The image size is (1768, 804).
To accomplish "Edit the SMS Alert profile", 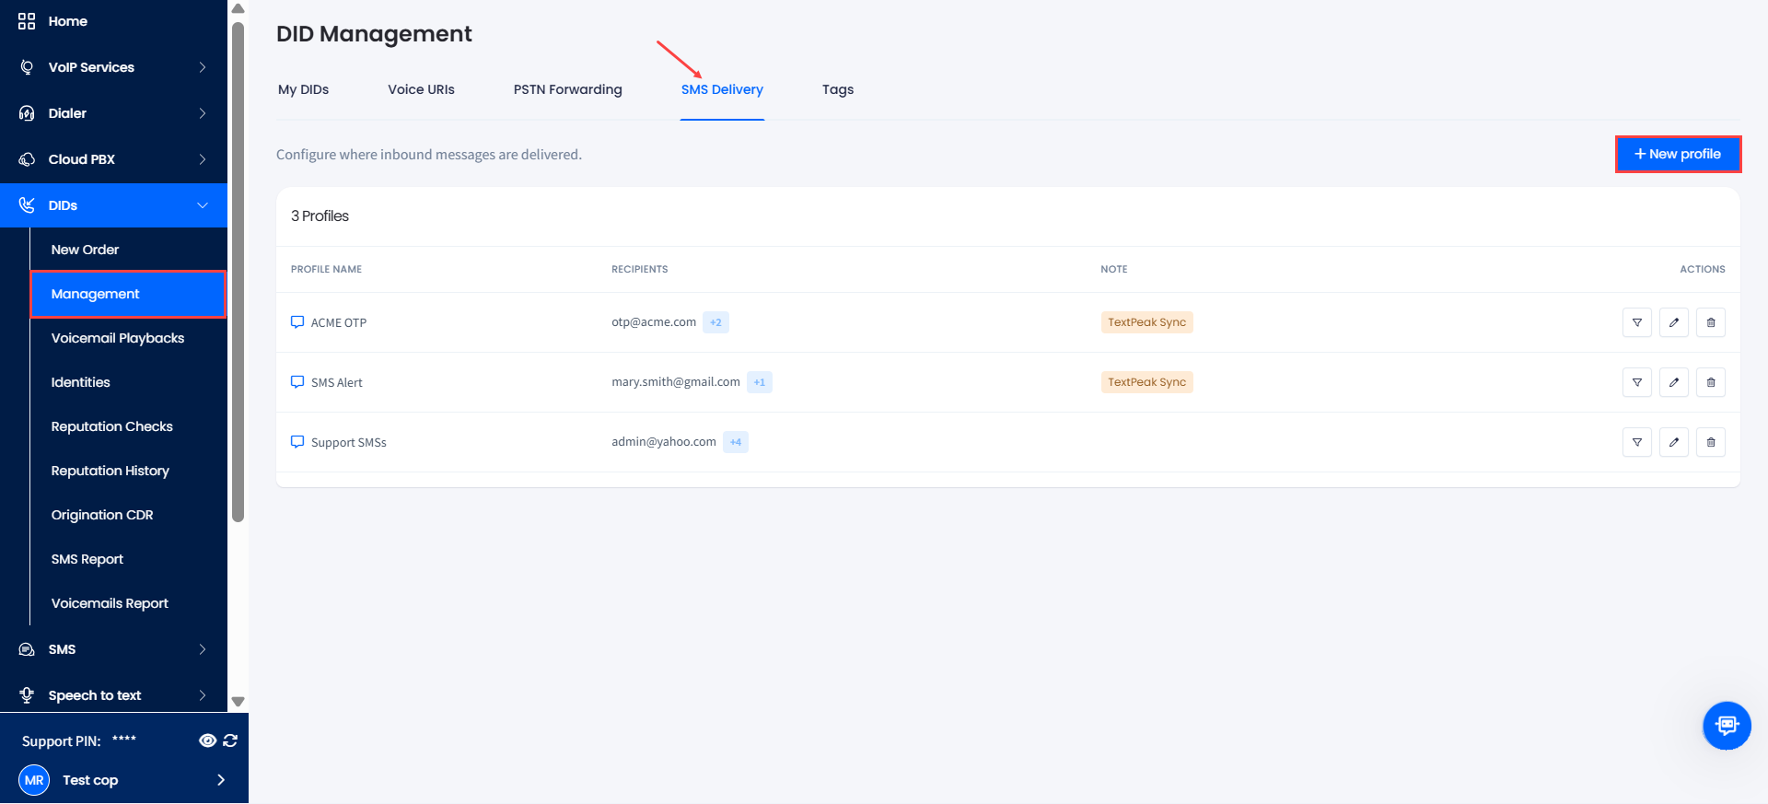I will (1674, 382).
